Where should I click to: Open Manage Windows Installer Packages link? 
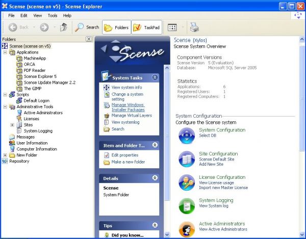(128, 107)
